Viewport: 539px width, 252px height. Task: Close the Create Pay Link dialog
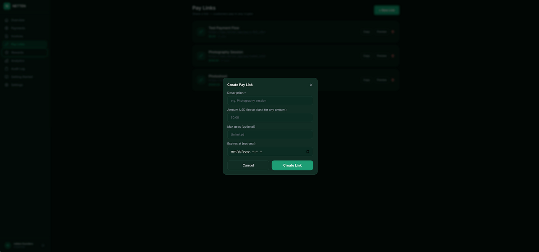click(311, 85)
